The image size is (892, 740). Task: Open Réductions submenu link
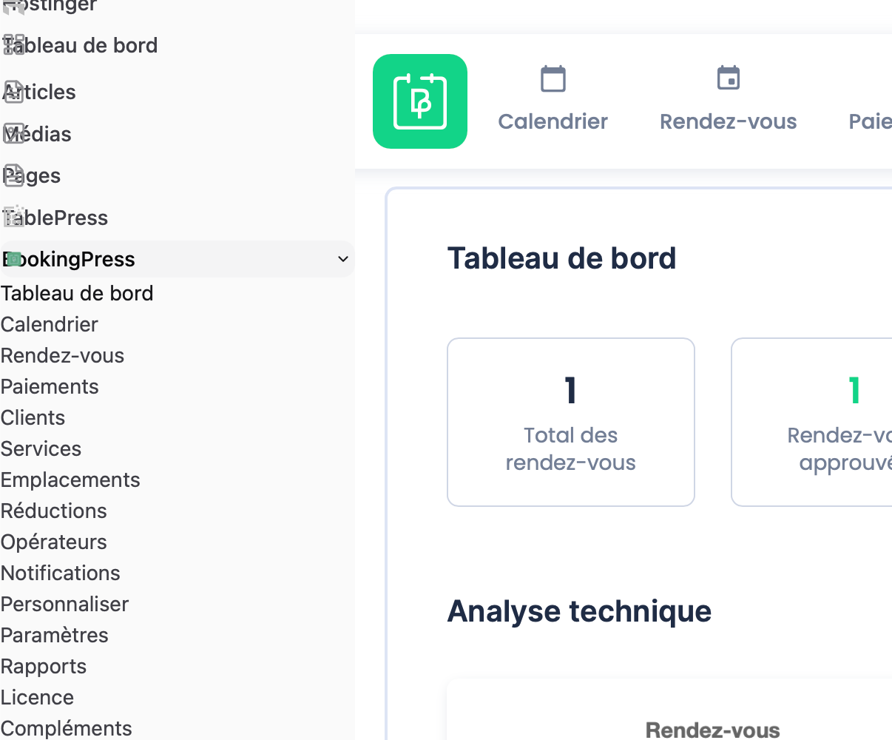coord(54,511)
